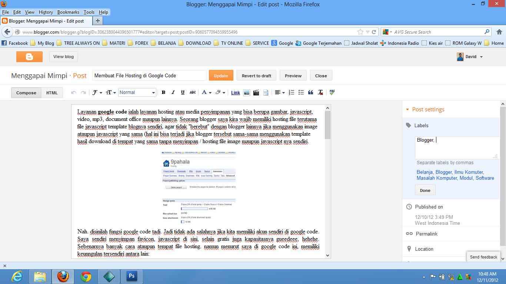Open the Normal heading format dropdown
Screen dimensions: 506x284
click(x=137, y=92)
